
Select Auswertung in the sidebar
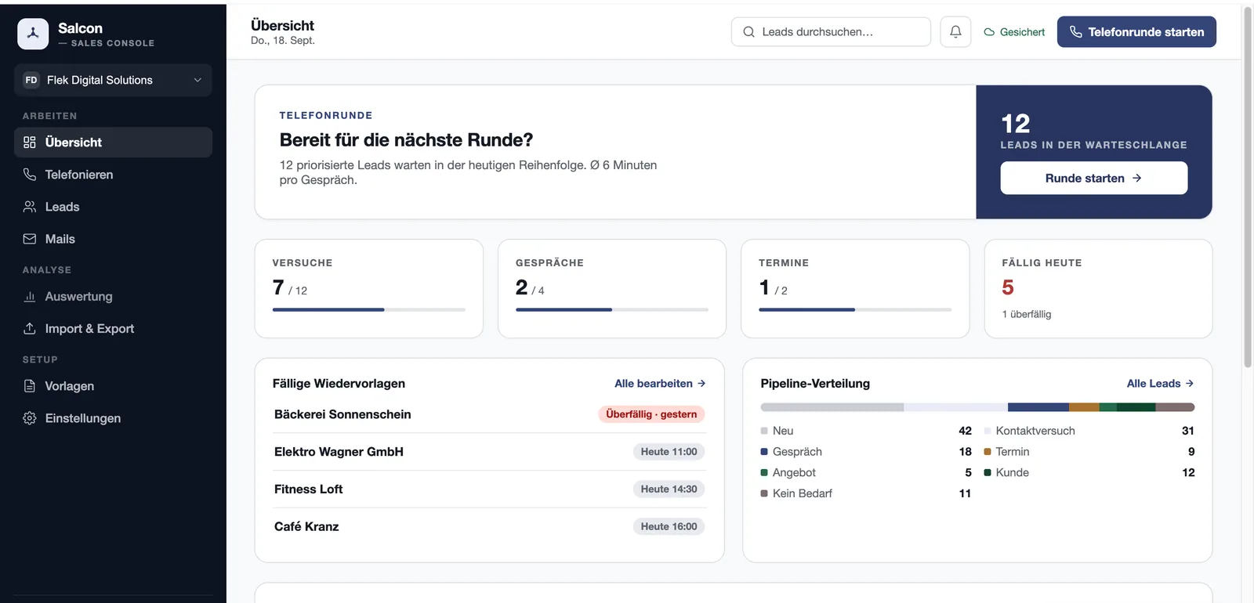[113, 297]
